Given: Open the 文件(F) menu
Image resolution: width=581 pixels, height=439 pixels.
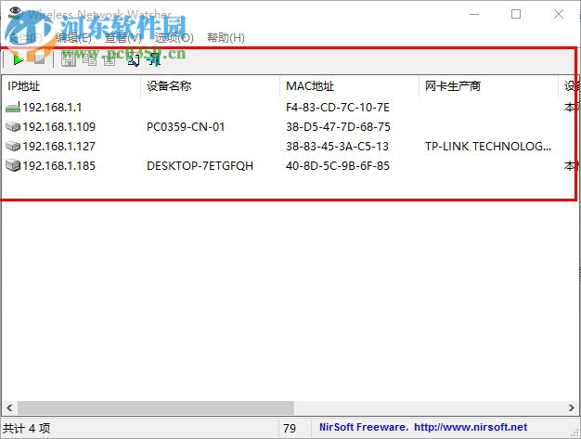Looking at the screenshot, I should point(25,37).
